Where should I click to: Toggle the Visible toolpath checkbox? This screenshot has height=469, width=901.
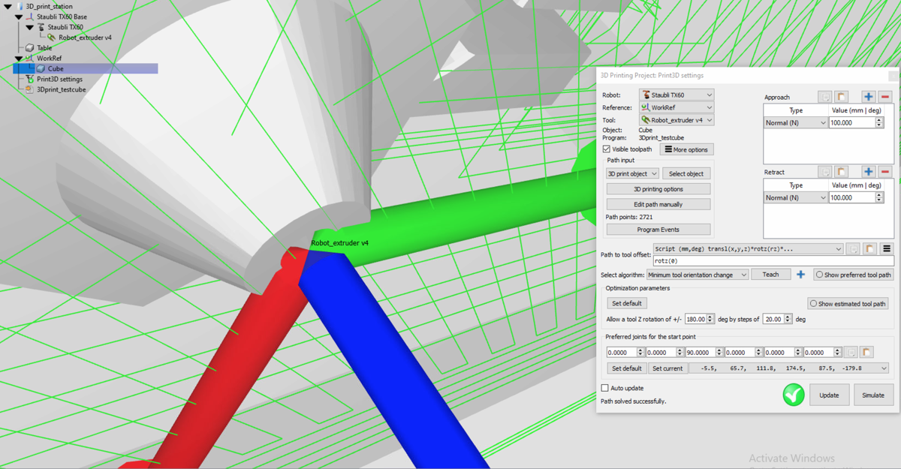[607, 149]
